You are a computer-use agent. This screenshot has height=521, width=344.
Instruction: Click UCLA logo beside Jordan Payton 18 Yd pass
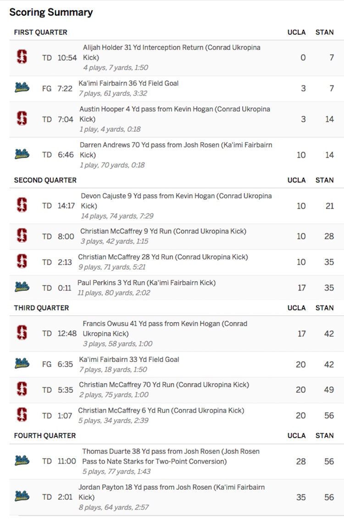[x=22, y=496]
